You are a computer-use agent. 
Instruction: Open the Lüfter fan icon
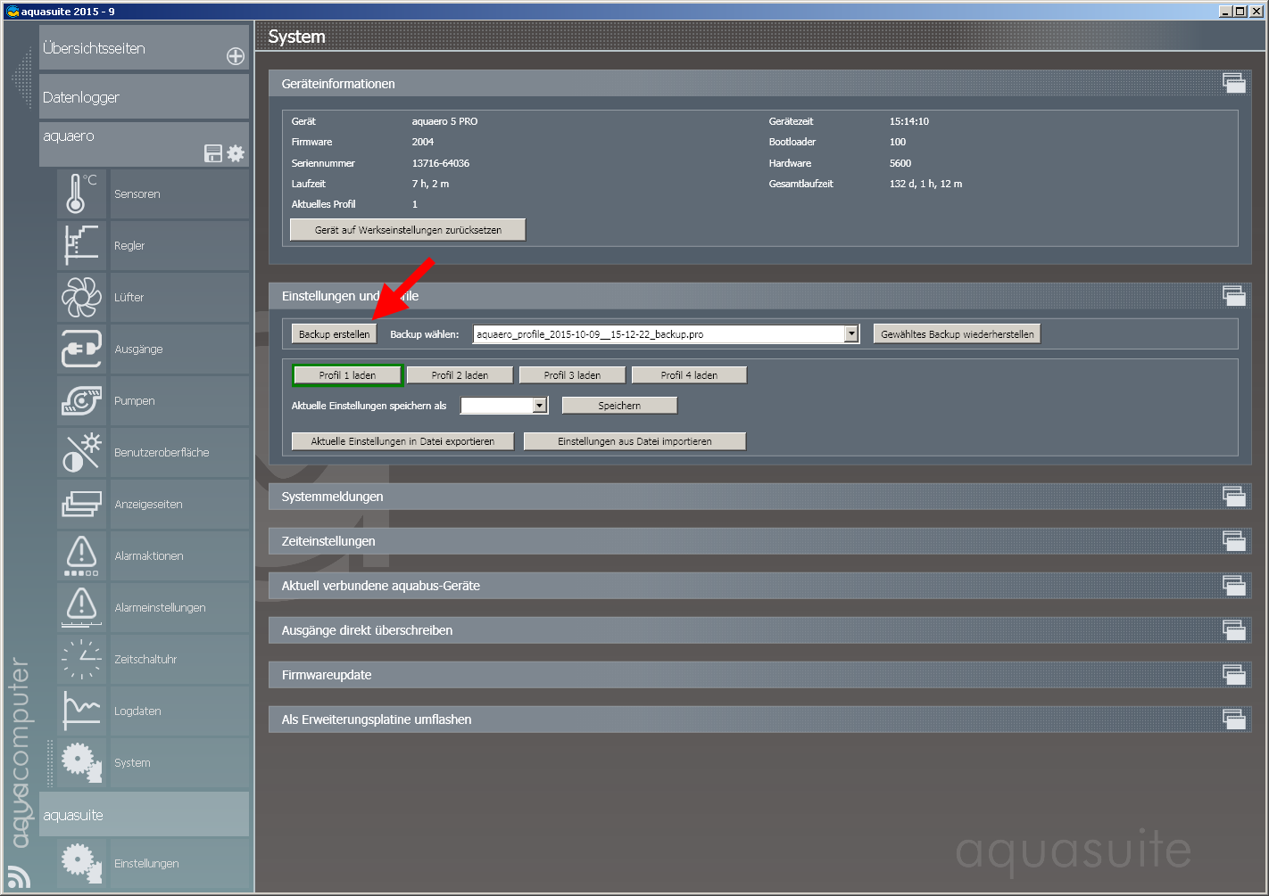tap(81, 297)
